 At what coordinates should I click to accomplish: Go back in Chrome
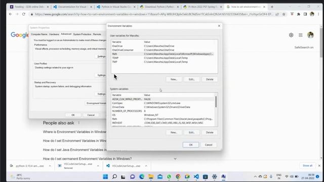point(10,14)
